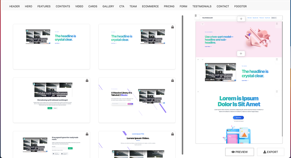Add a block below the header with plus button
291x158 pixels.
pyautogui.click(x=241, y=19)
